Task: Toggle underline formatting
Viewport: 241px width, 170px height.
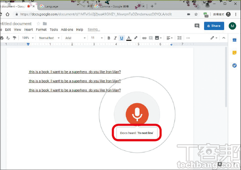Action: tap(121, 38)
